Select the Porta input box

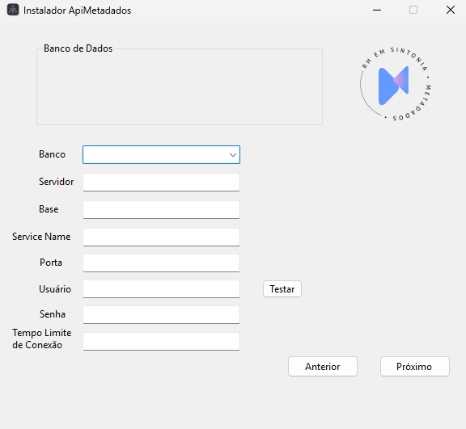pyautogui.click(x=161, y=263)
